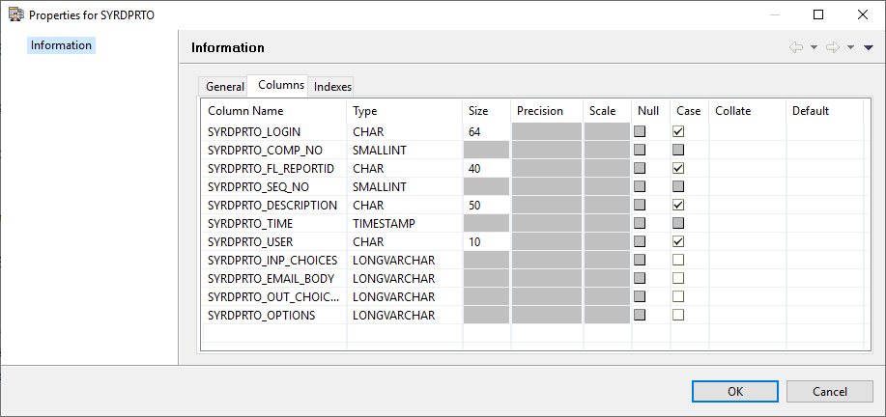Click the Size field showing 64
The width and height of the screenshot is (886, 417).
[487, 132]
